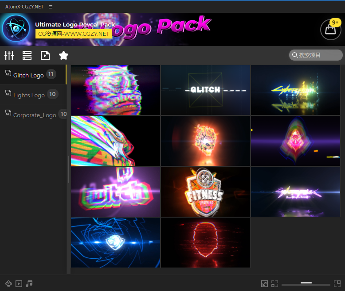Click the target crosshair icon in bottom bar

8,284
